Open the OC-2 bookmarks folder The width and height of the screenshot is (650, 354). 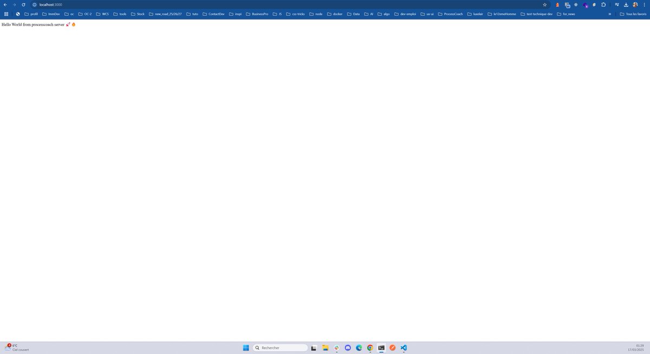(85, 14)
